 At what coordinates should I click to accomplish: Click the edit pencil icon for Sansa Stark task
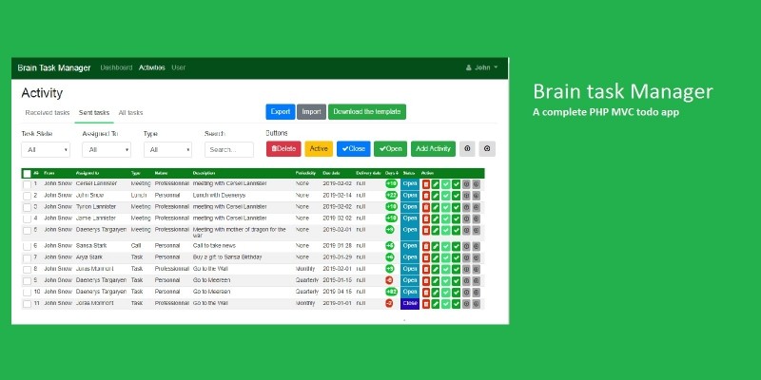click(436, 246)
